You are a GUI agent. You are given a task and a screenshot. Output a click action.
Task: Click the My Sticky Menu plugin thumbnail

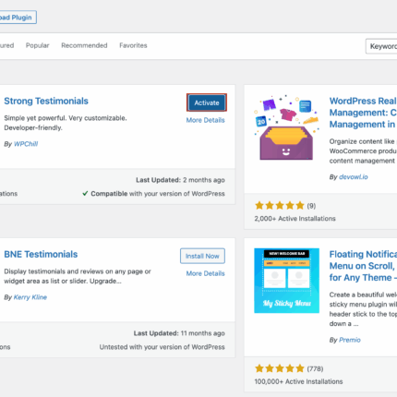point(286,281)
